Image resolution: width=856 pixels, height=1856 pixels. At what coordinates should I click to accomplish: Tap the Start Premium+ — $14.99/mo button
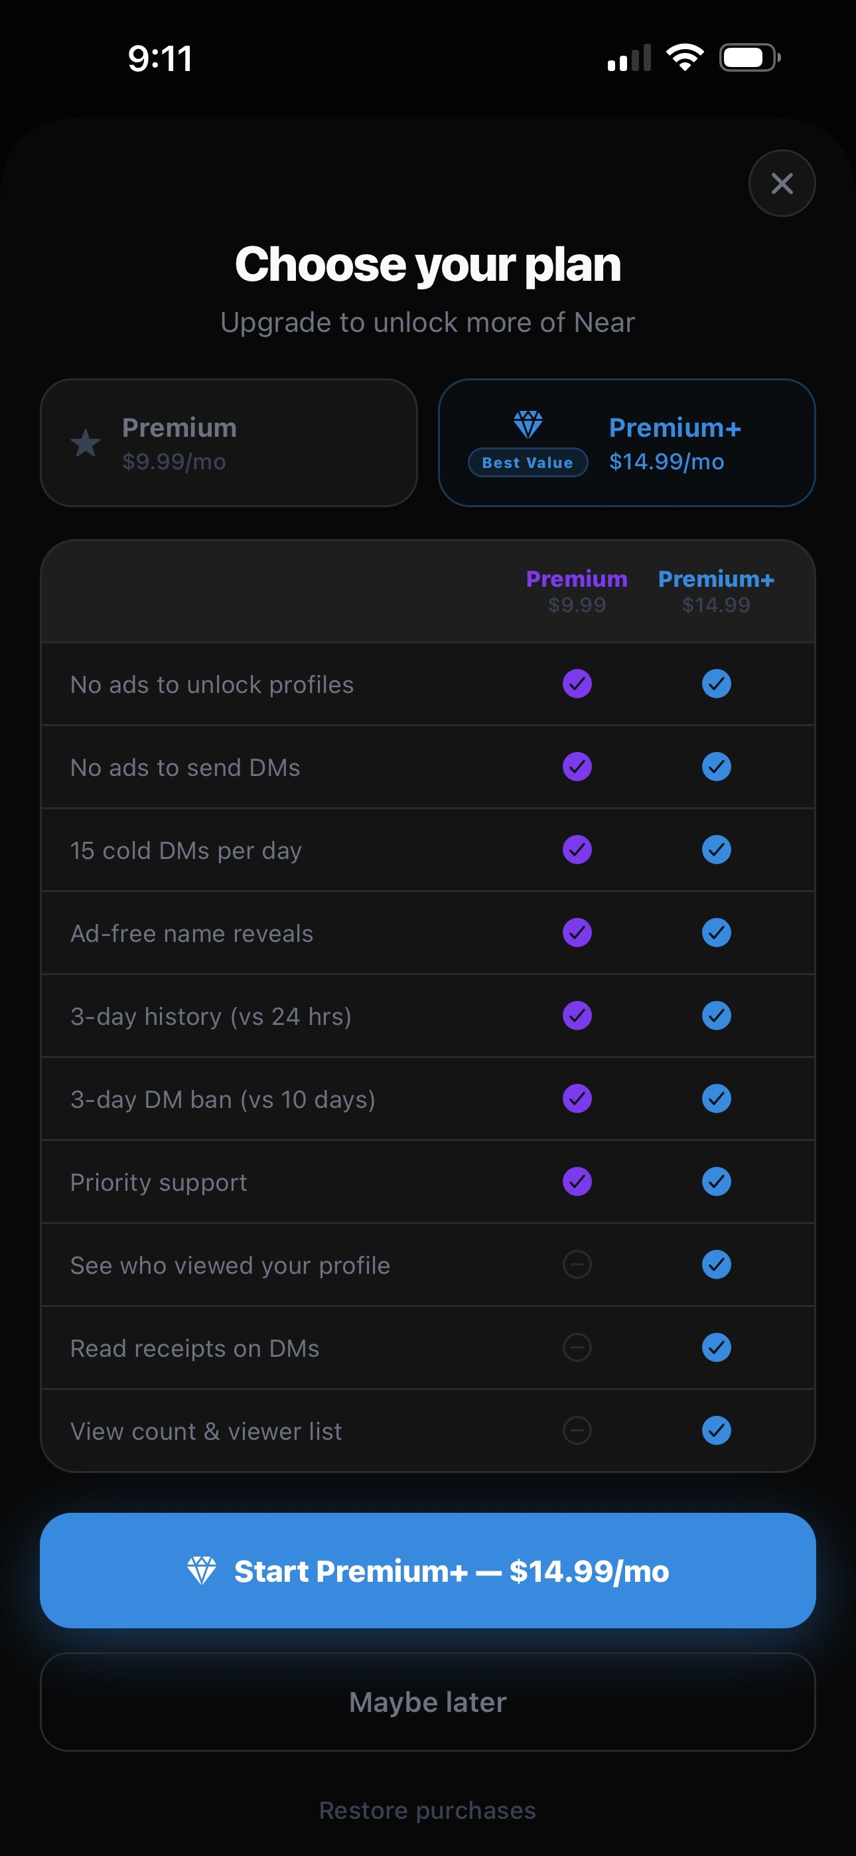tap(428, 1571)
